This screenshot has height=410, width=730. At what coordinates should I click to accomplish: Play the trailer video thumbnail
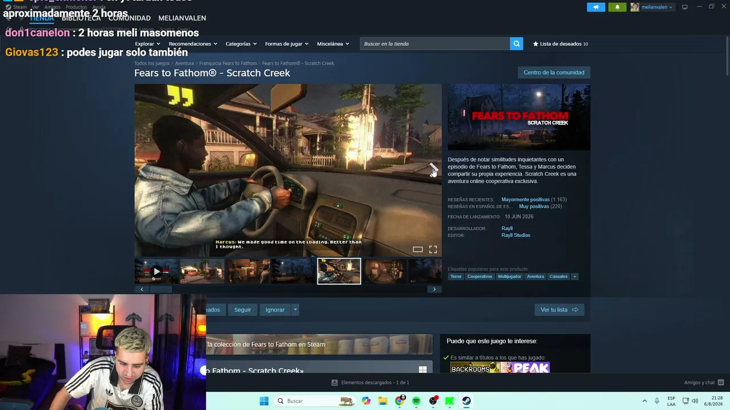pyautogui.click(x=157, y=271)
